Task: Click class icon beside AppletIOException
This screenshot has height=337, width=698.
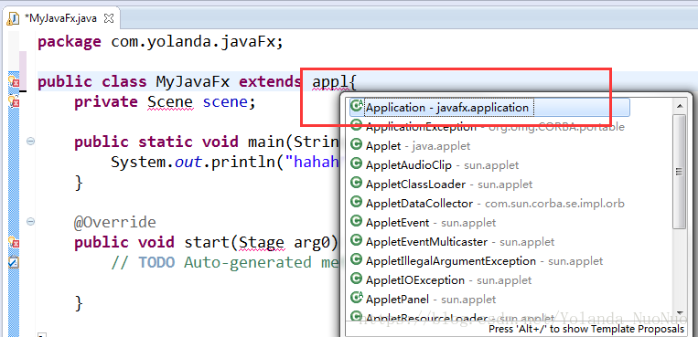Action: [x=356, y=279]
